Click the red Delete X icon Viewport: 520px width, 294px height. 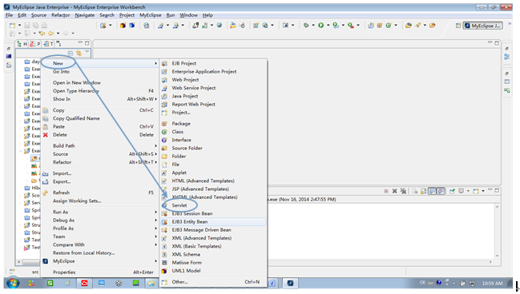tap(46, 135)
